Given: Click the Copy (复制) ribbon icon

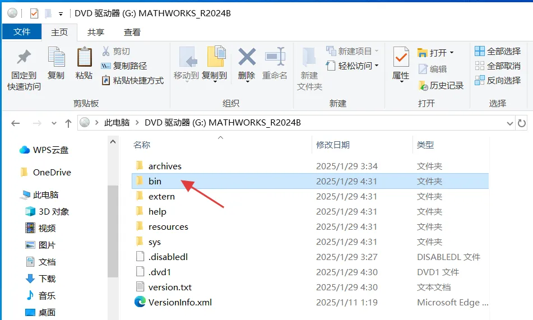Looking at the screenshot, I should tap(56, 57).
